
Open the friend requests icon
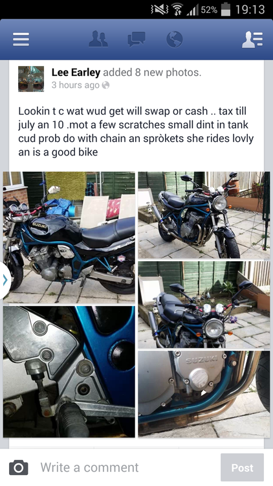(98, 40)
